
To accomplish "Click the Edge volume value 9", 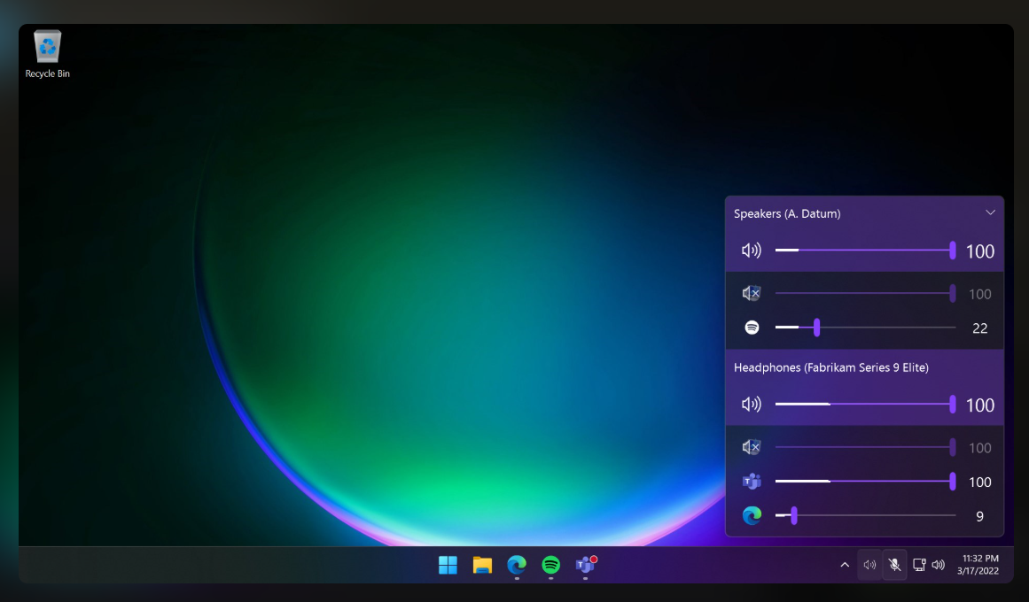I will tap(979, 516).
